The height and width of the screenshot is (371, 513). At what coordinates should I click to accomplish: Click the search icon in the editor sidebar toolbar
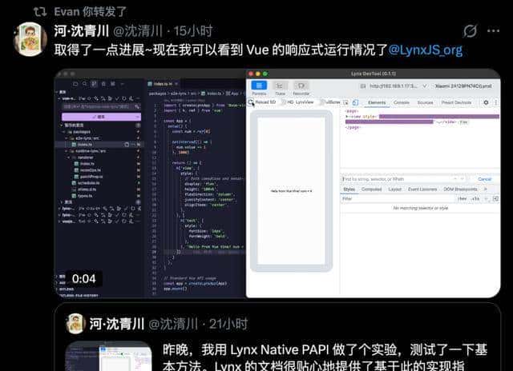(x=85, y=84)
